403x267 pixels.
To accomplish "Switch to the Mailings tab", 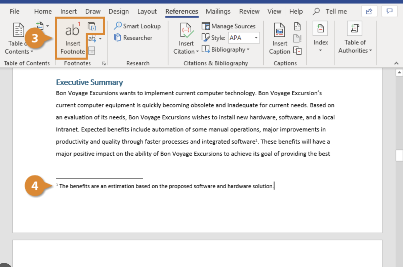I will [x=218, y=11].
